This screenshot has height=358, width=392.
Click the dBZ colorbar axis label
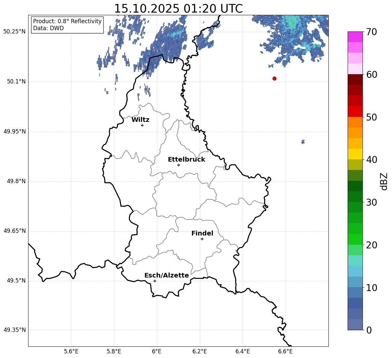[x=384, y=181]
